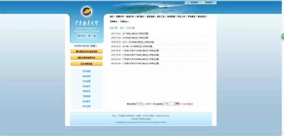Viewport: 284px width, 136px height.
Task: Open the 部门简介 menu item
Action: click(140, 16)
